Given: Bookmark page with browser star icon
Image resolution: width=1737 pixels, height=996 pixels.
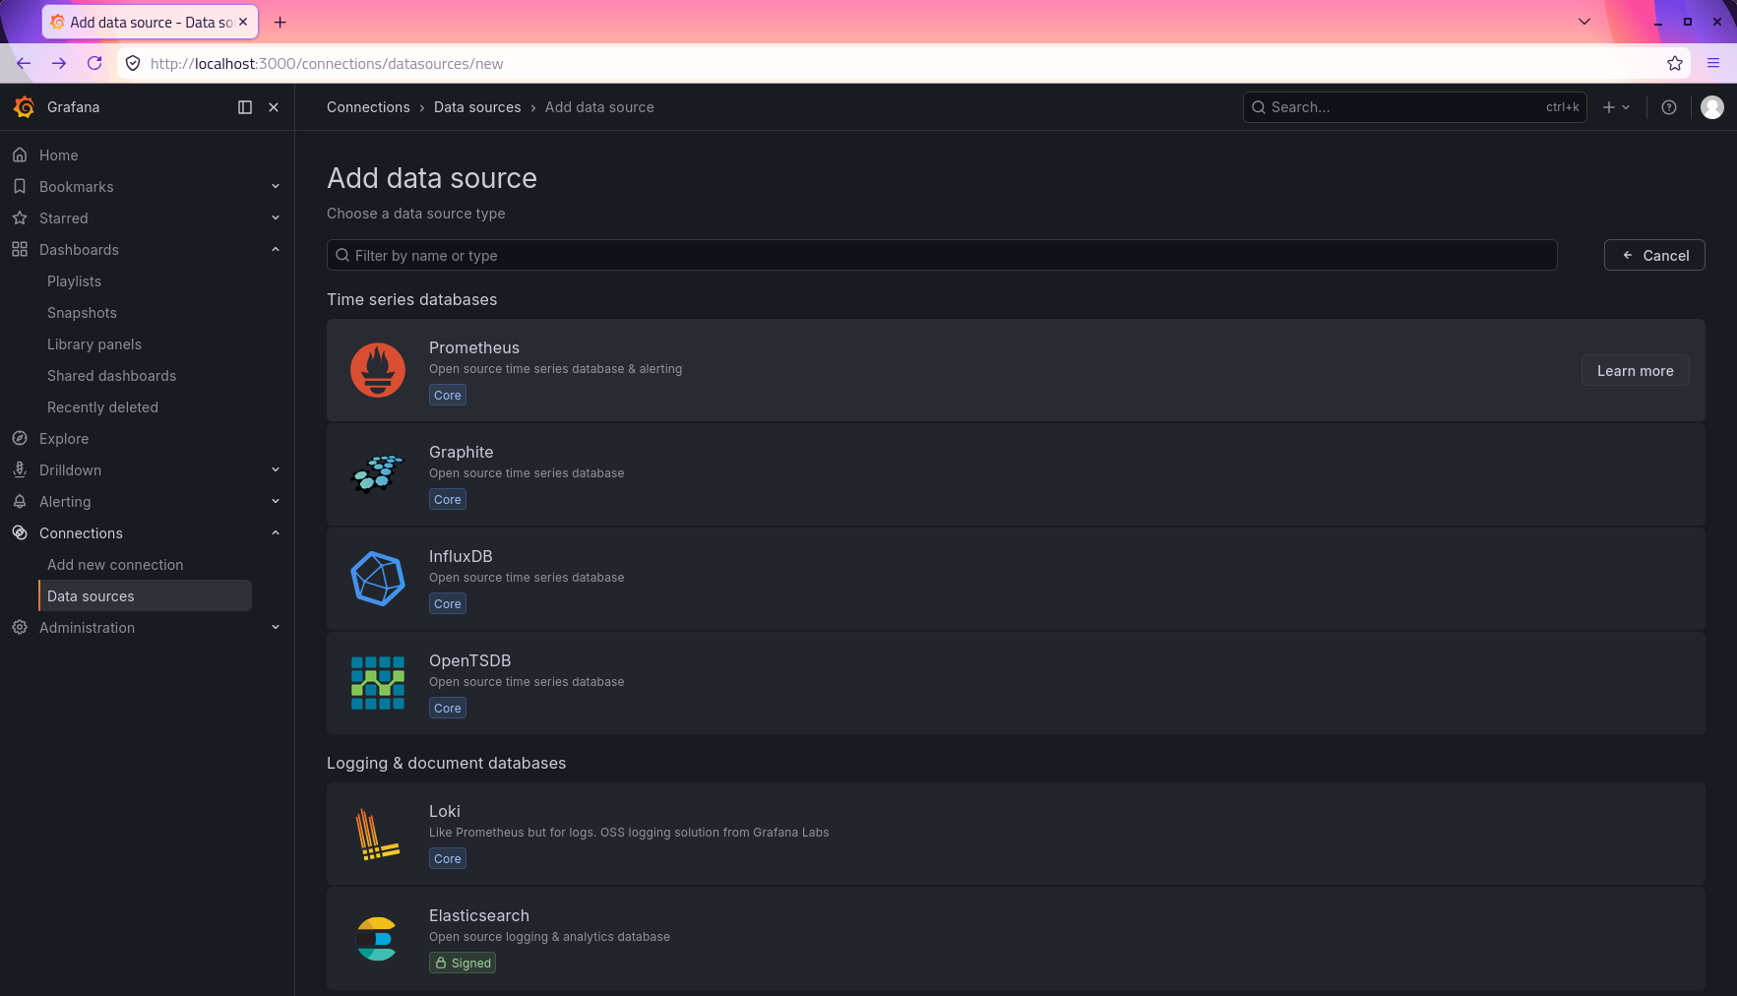Looking at the screenshot, I should (1675, 63).
